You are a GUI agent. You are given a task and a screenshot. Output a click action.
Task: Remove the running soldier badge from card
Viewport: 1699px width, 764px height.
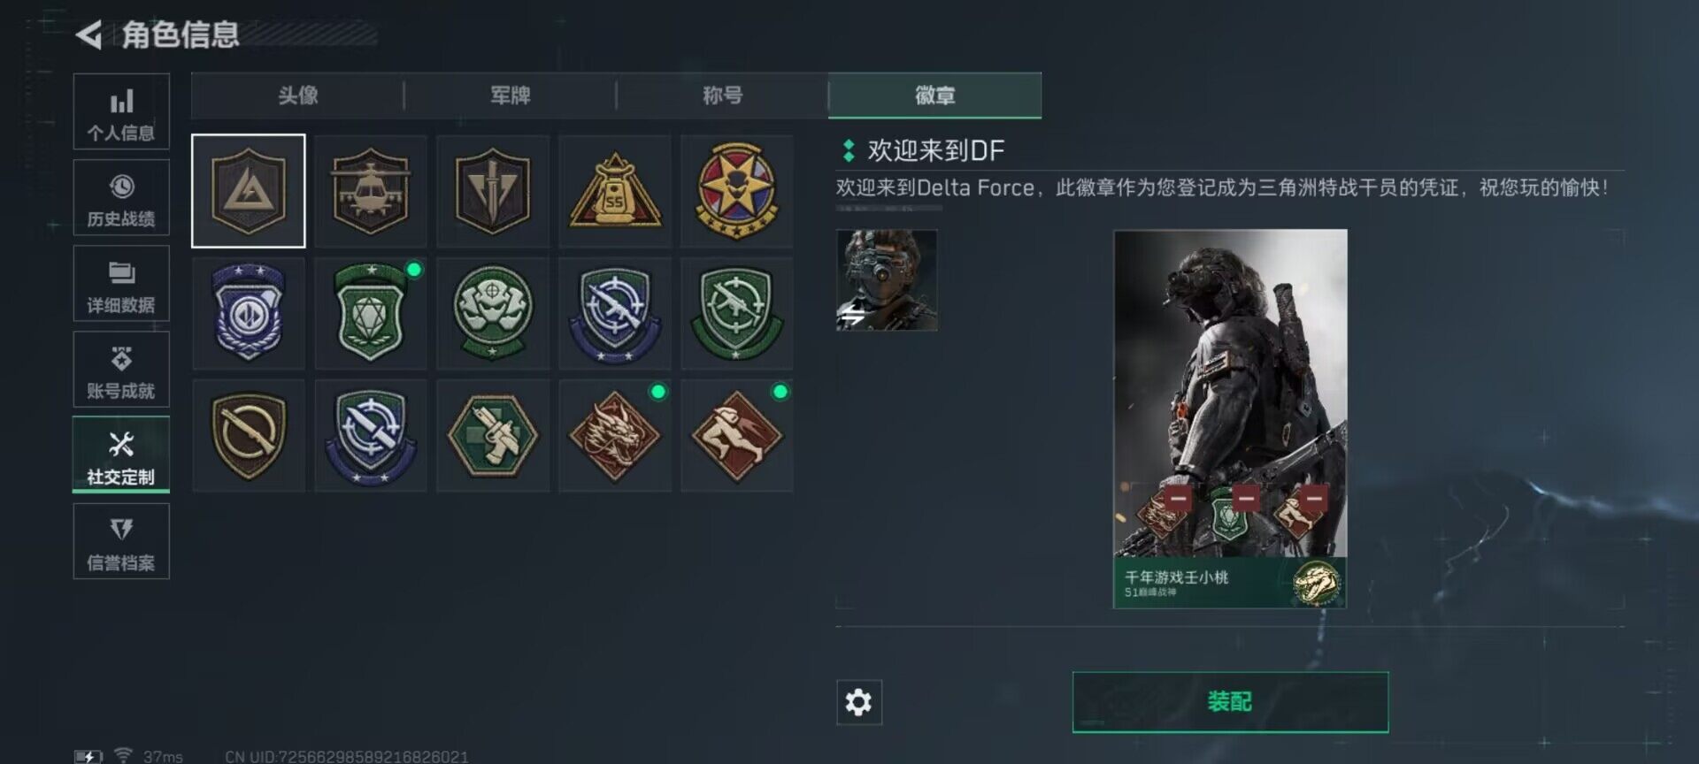point(1314,499)
